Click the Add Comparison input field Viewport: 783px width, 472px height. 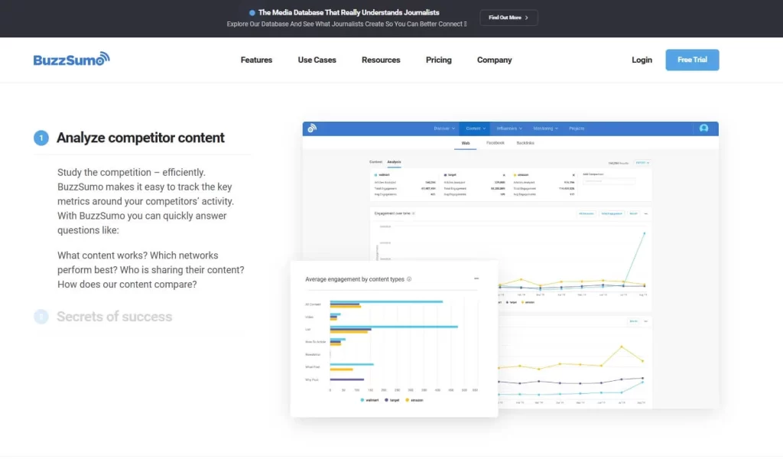click(609, 181)
